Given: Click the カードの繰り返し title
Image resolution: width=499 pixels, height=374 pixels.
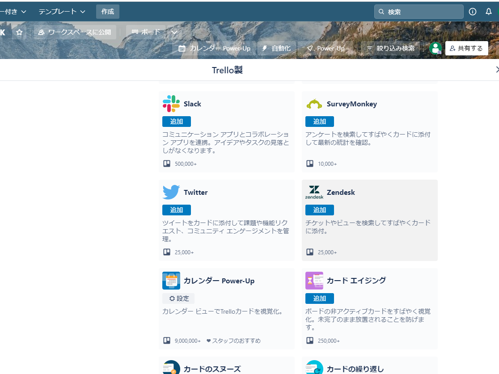Looking at the screenshot, I should point(355,369).
